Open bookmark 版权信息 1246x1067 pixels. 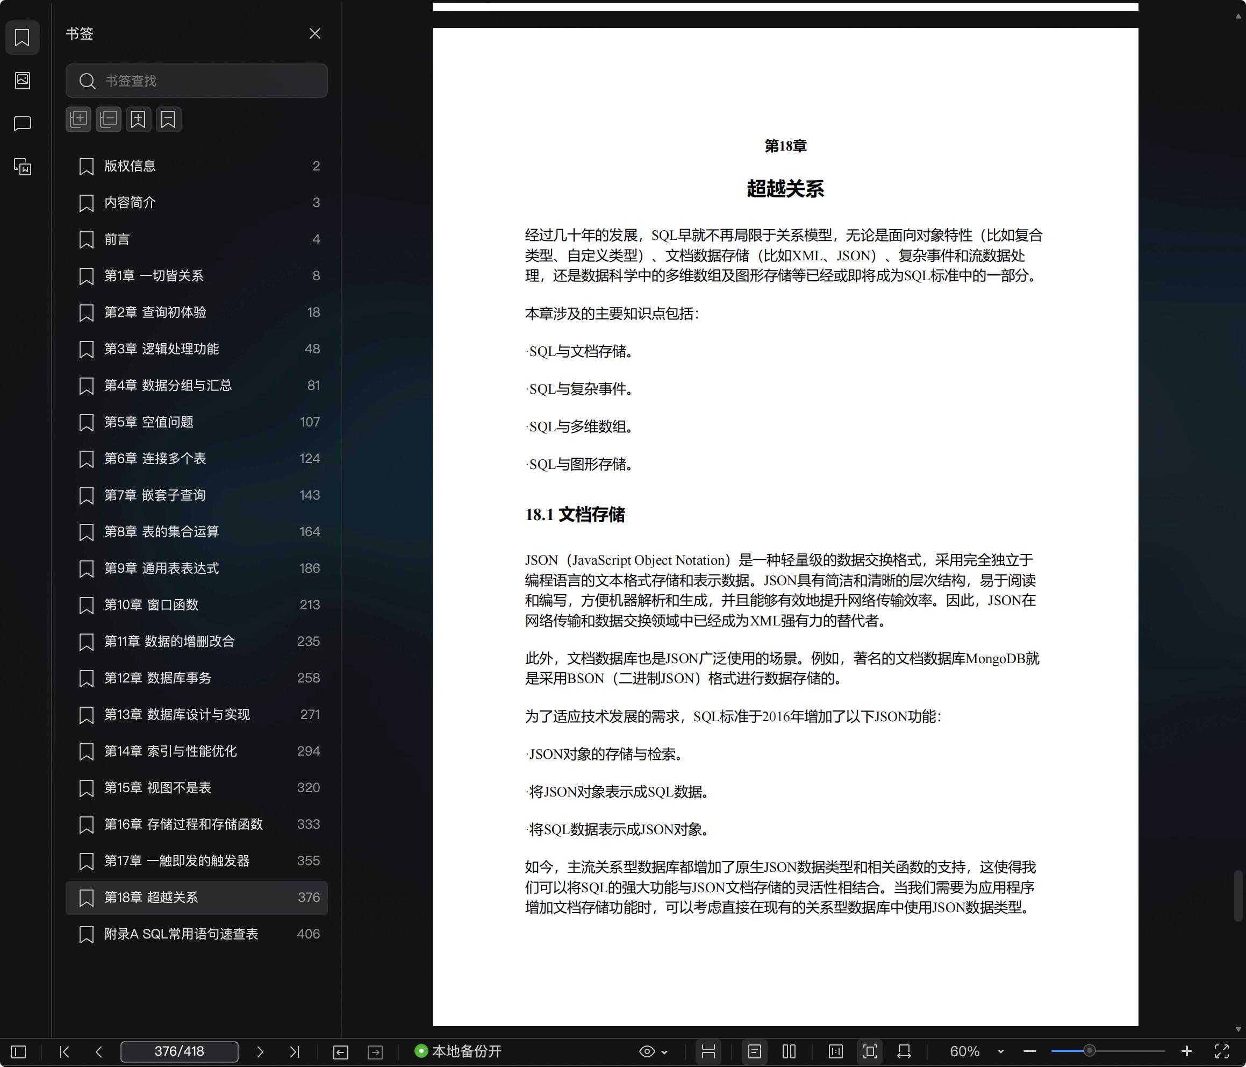coord(197,166)
